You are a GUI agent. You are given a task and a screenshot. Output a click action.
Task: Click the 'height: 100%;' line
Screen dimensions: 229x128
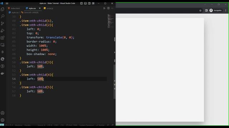38,50
